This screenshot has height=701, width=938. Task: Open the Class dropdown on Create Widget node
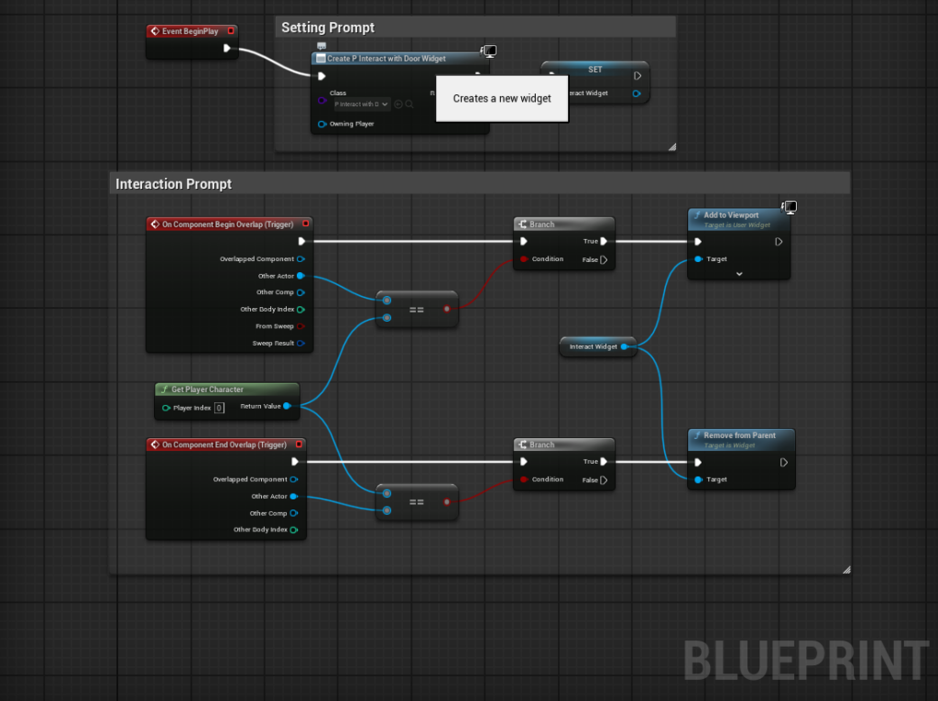click(361, 104)
